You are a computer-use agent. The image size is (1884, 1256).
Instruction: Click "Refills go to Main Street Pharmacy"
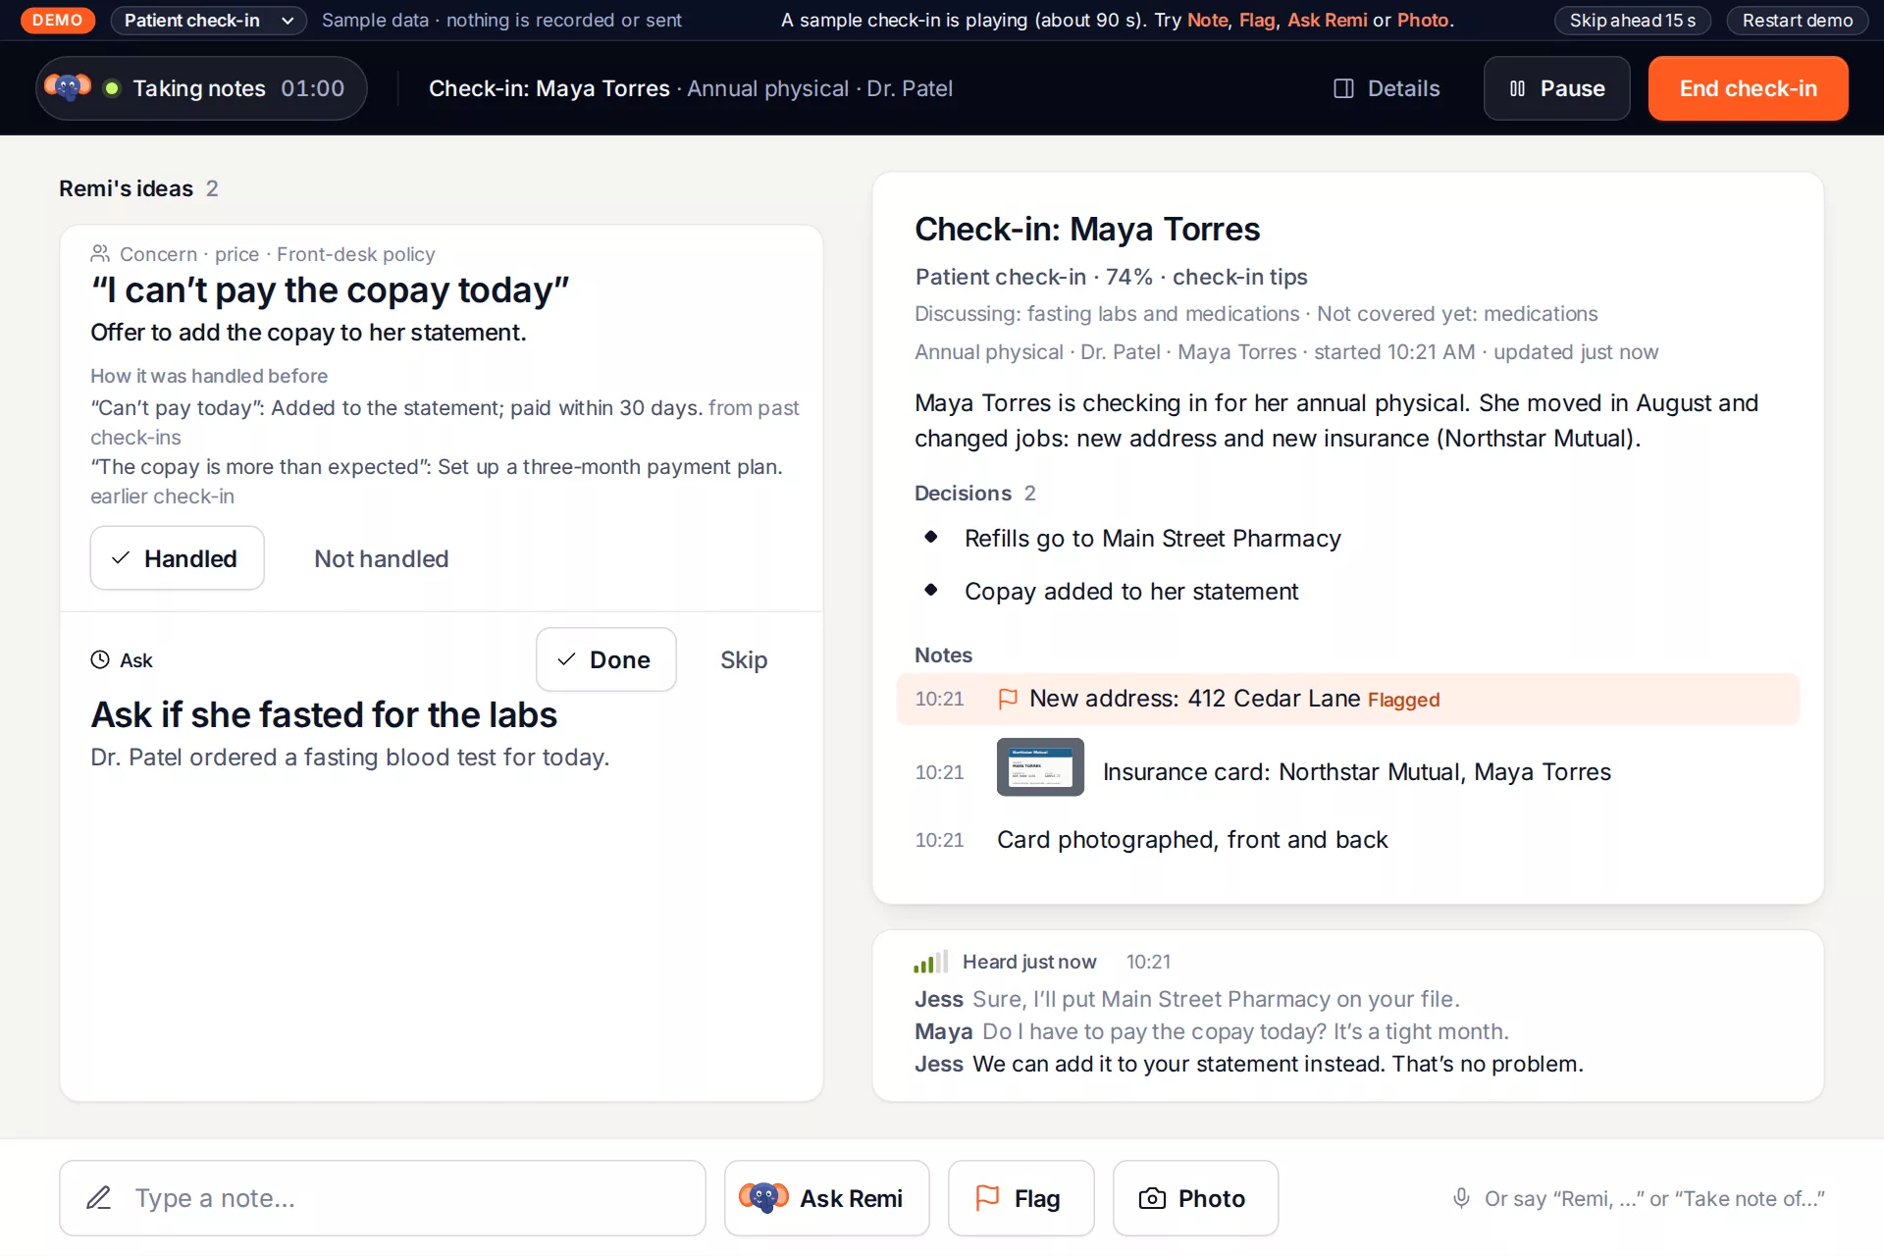[1152, 539]
